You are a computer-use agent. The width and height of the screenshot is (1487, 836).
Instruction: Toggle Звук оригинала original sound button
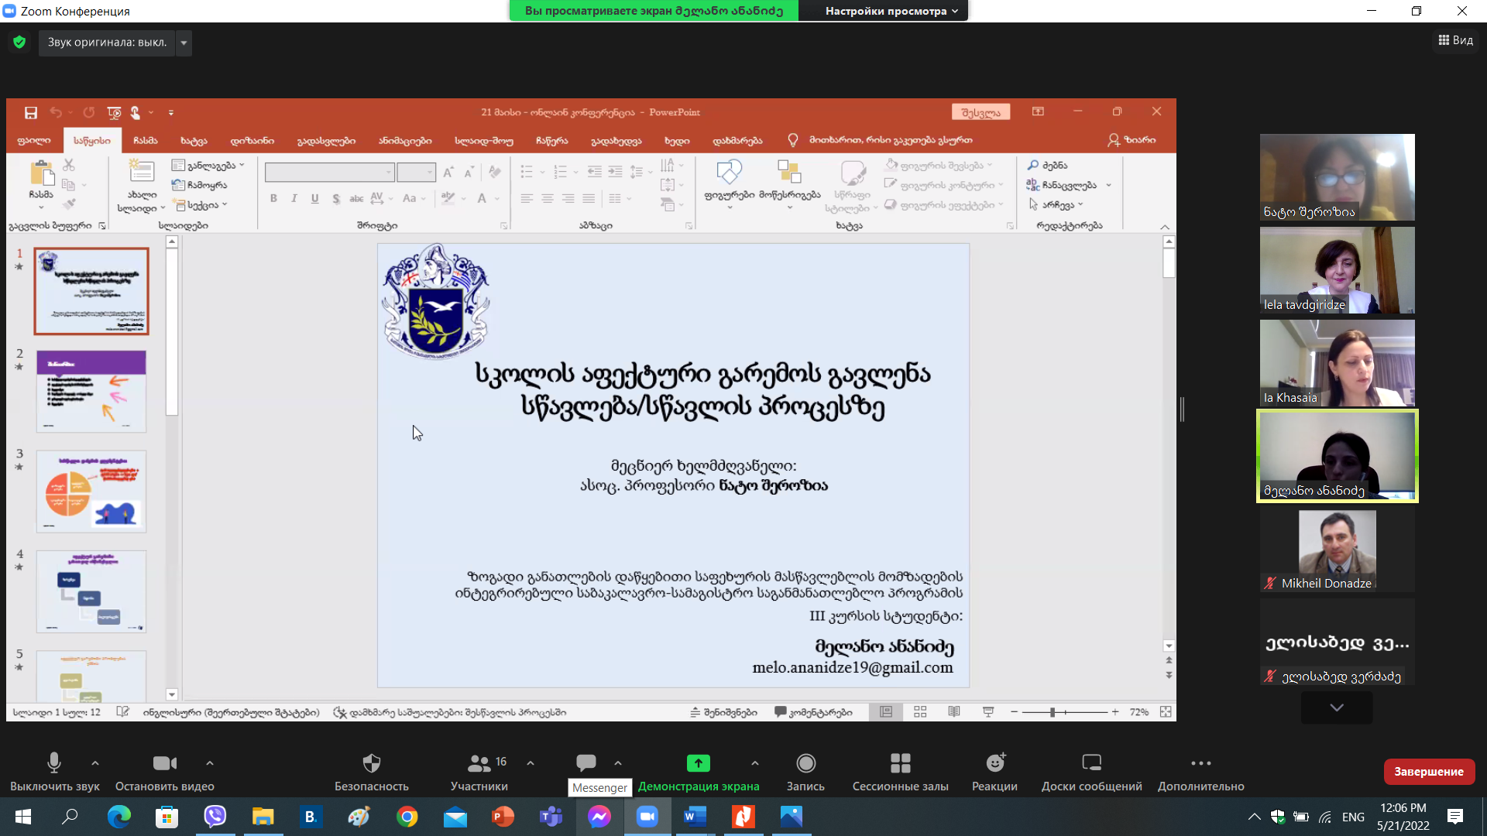tap(107, 43)
